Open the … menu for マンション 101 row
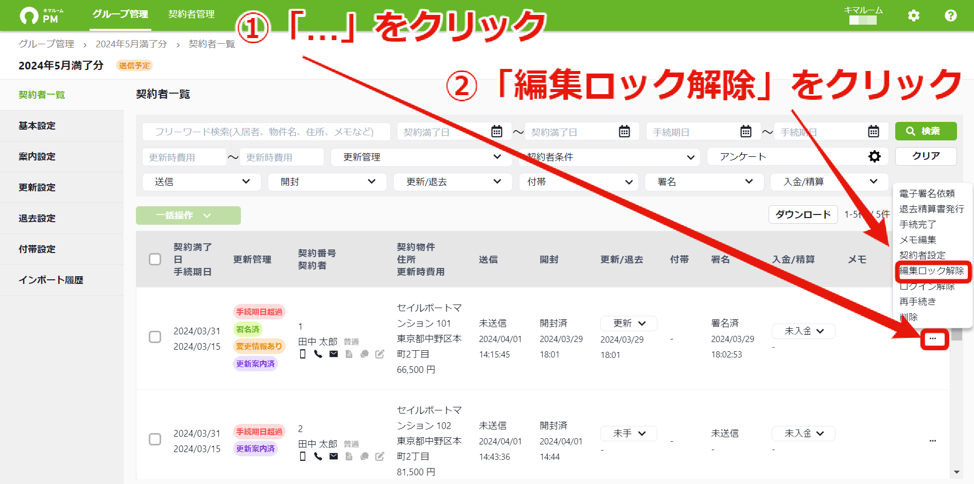974x484 pixels. [933, 338]
